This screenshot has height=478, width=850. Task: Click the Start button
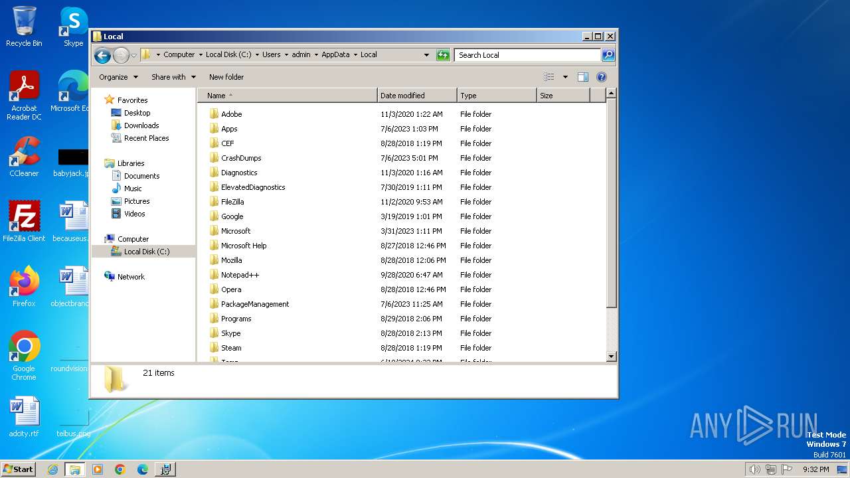pyautogui.click(x=19, y=469)
